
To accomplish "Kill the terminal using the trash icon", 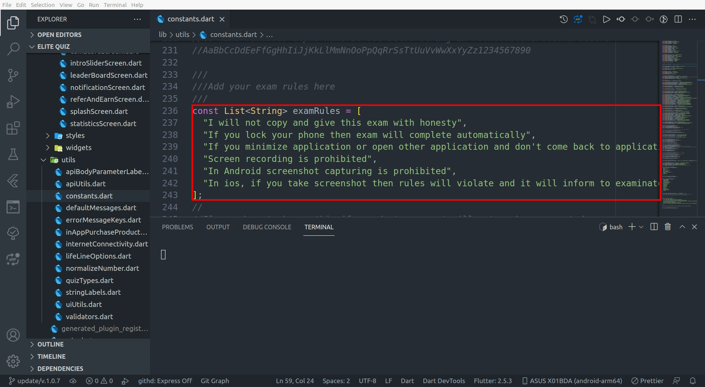I will point(668,227).
